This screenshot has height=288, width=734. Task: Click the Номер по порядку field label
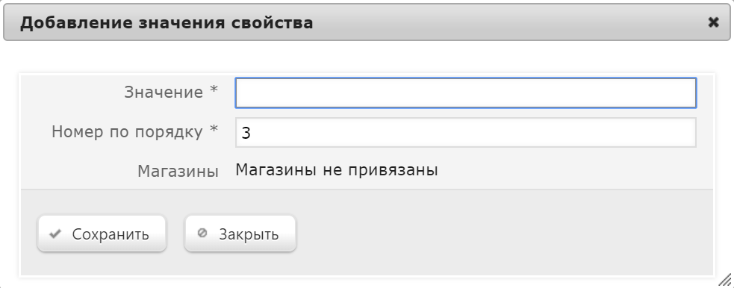pyautogui.click(x=128, y=132)
